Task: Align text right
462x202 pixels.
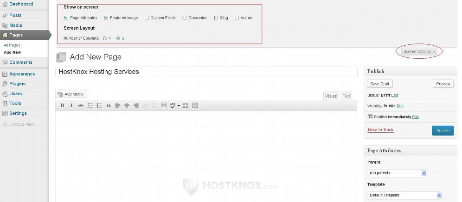Action: tap(136, 105)
